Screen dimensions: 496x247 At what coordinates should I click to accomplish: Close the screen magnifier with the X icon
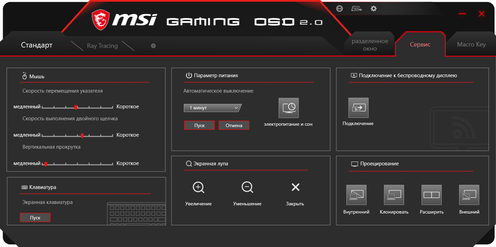coord(295,187)
